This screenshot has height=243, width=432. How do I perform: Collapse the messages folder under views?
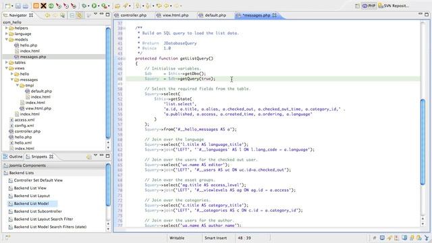click(12, 80)
